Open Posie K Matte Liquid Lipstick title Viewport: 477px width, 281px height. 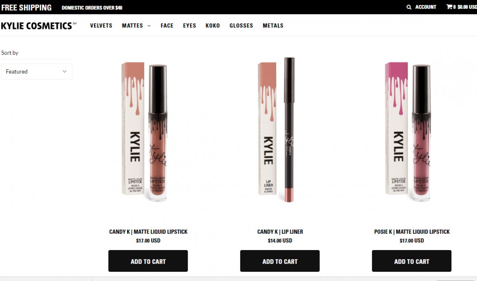(412, 232)
